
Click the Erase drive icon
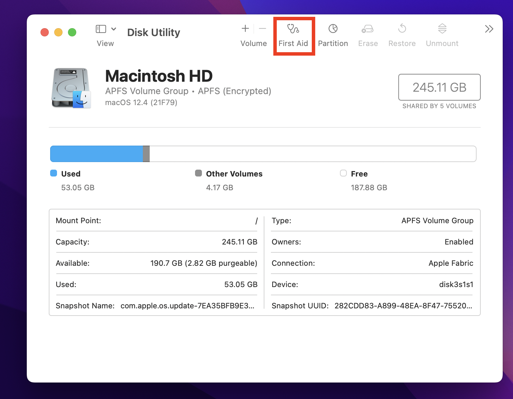coord(367,29)
